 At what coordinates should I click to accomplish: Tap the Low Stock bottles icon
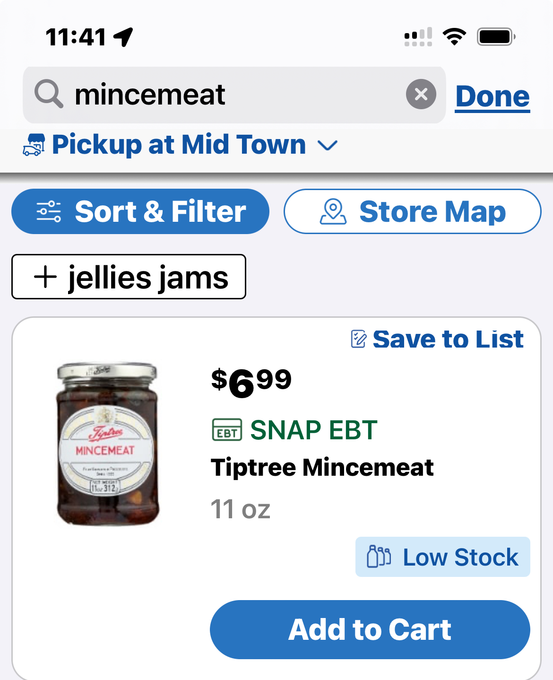tap(379, 557)
